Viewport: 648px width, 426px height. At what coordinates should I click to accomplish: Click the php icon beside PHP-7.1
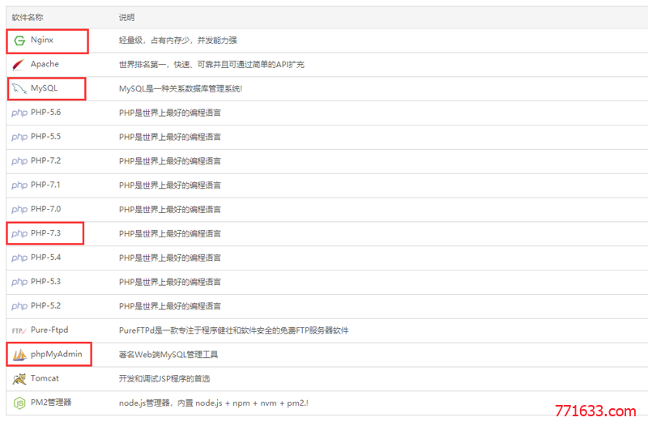(19, 185)
